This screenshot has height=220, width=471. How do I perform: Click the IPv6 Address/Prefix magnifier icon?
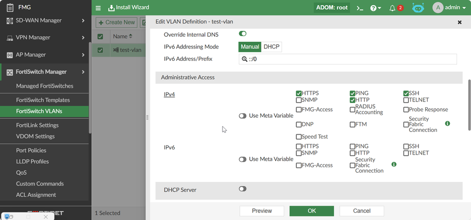244,59
